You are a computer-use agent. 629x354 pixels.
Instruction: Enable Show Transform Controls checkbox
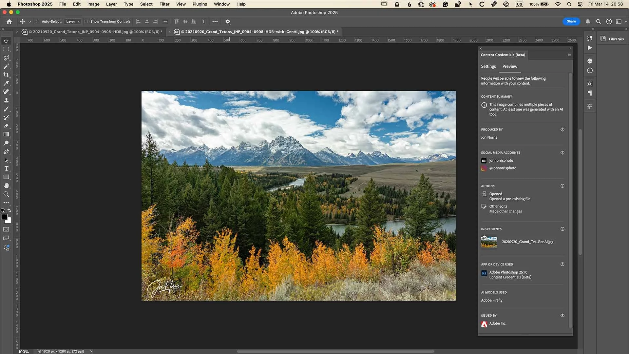pyautogui.click(x=86, y=22)
